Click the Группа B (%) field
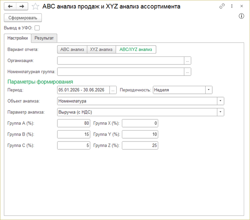 pyautogui.click(x=74, y=134)
